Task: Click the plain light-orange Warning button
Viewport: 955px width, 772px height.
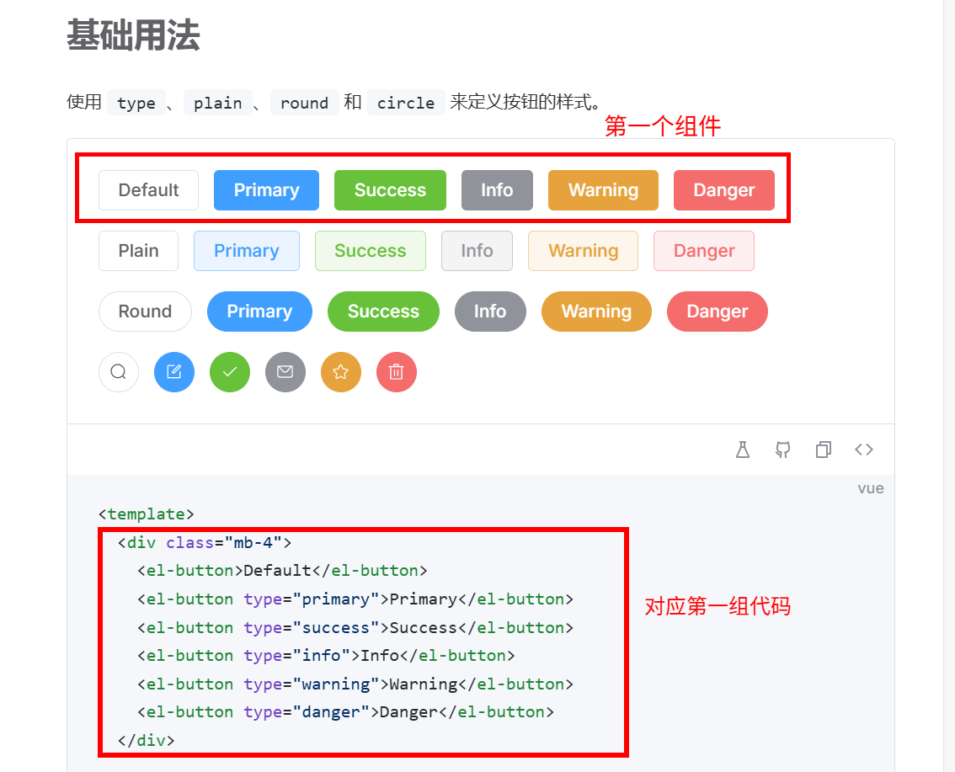Action: click(x=583, y=251)
